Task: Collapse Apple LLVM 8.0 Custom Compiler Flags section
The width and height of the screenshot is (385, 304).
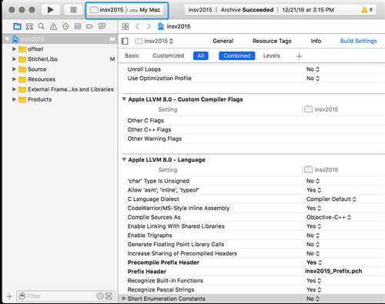Action: click(124, 99)
